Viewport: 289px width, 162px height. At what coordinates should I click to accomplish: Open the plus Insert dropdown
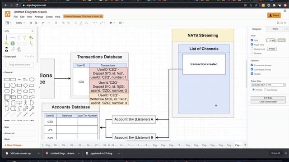tap(112, 23)
